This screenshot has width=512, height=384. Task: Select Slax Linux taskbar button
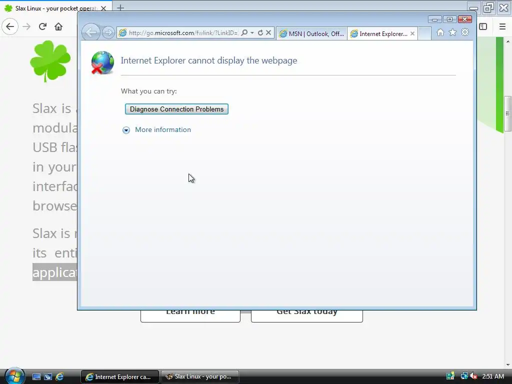coord(200,377)
